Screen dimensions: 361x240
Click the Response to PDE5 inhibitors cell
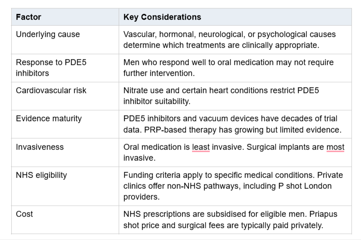[x=65, y=68]
